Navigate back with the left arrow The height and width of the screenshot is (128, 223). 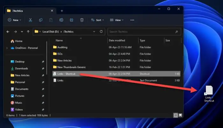coord(8,32)
